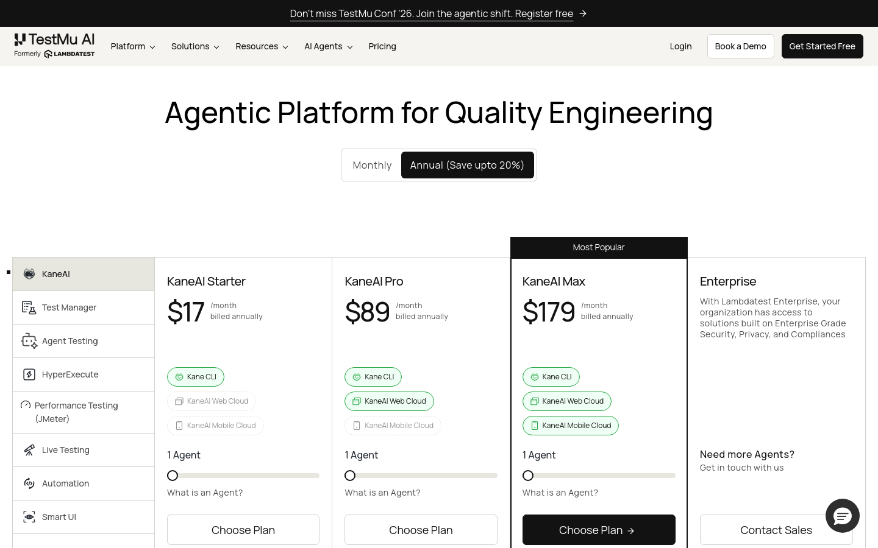Click 'What is an Agent?' under KaneAI Pro

382,493
